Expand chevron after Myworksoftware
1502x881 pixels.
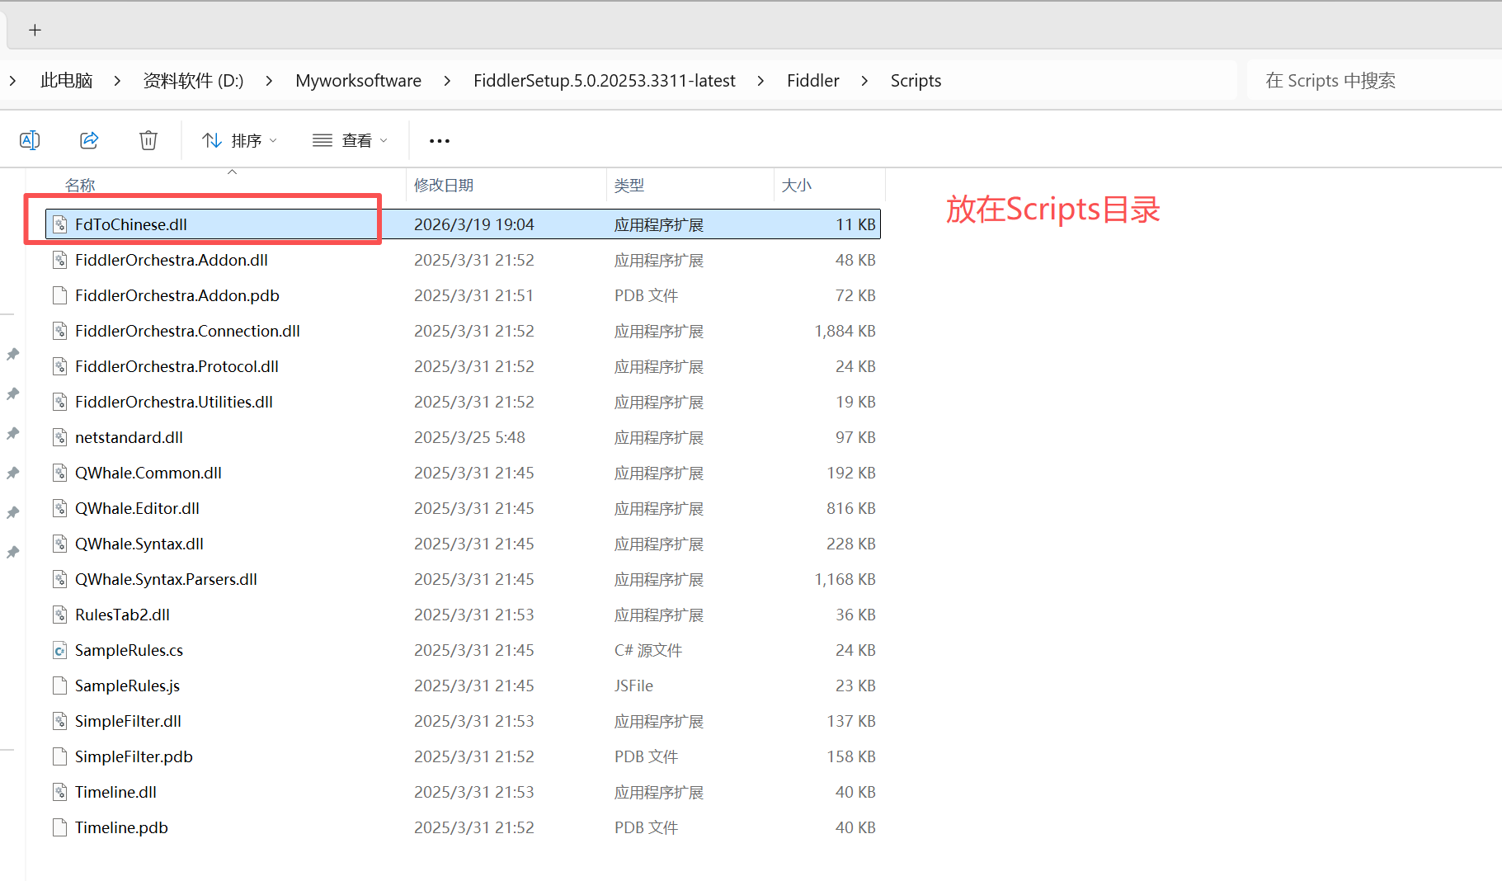(447, 81)
